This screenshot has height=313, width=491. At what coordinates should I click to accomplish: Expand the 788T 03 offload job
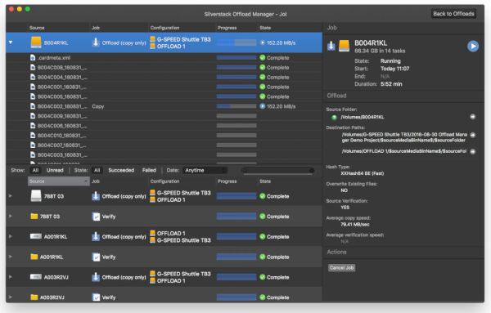(x=11, y=196)
